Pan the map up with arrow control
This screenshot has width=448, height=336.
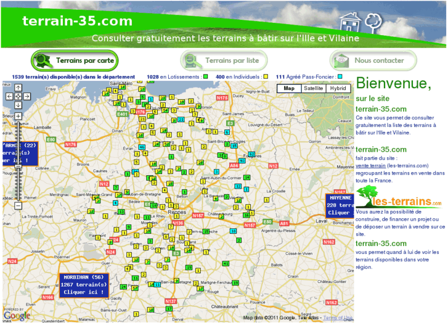pyautogui.click(x=18, y=88)
